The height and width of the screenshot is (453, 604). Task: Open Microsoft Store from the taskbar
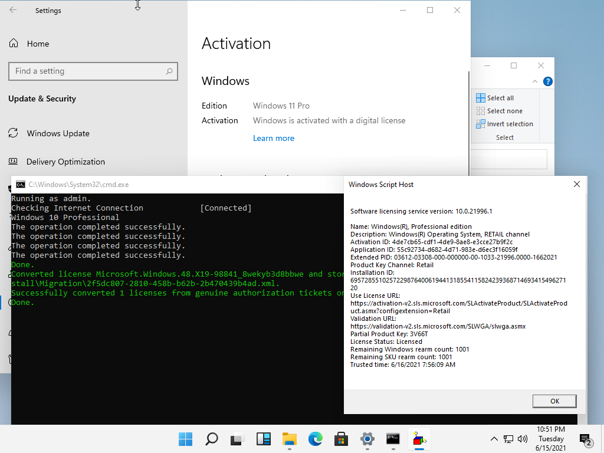click(x=341, y=439)
